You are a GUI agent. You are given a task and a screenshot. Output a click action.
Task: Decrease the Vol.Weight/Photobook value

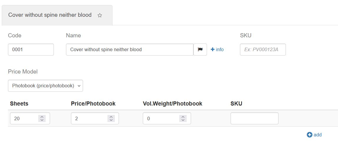pos(183,120)
